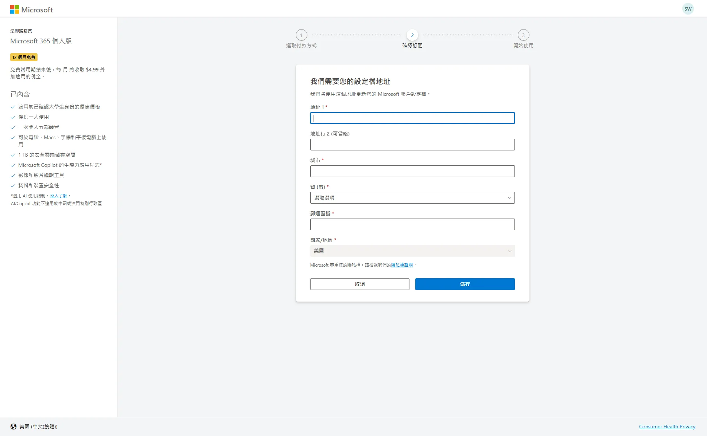707x436 pixels.
Task: Click the globe language icon
Action: pos(13,427)
